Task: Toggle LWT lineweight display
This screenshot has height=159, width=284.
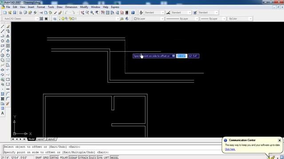Action: (x=106, y=158)
